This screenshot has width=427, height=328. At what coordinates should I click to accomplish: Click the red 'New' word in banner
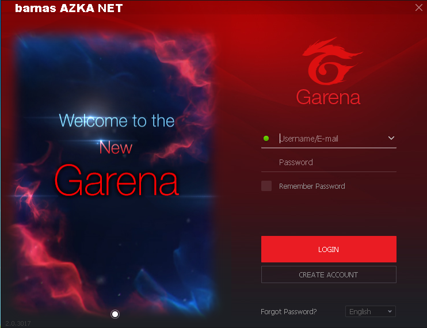point(116,147)
